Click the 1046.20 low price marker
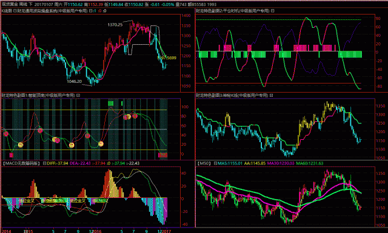This screenshot has height=233, width=388. [x=74, y=81]
